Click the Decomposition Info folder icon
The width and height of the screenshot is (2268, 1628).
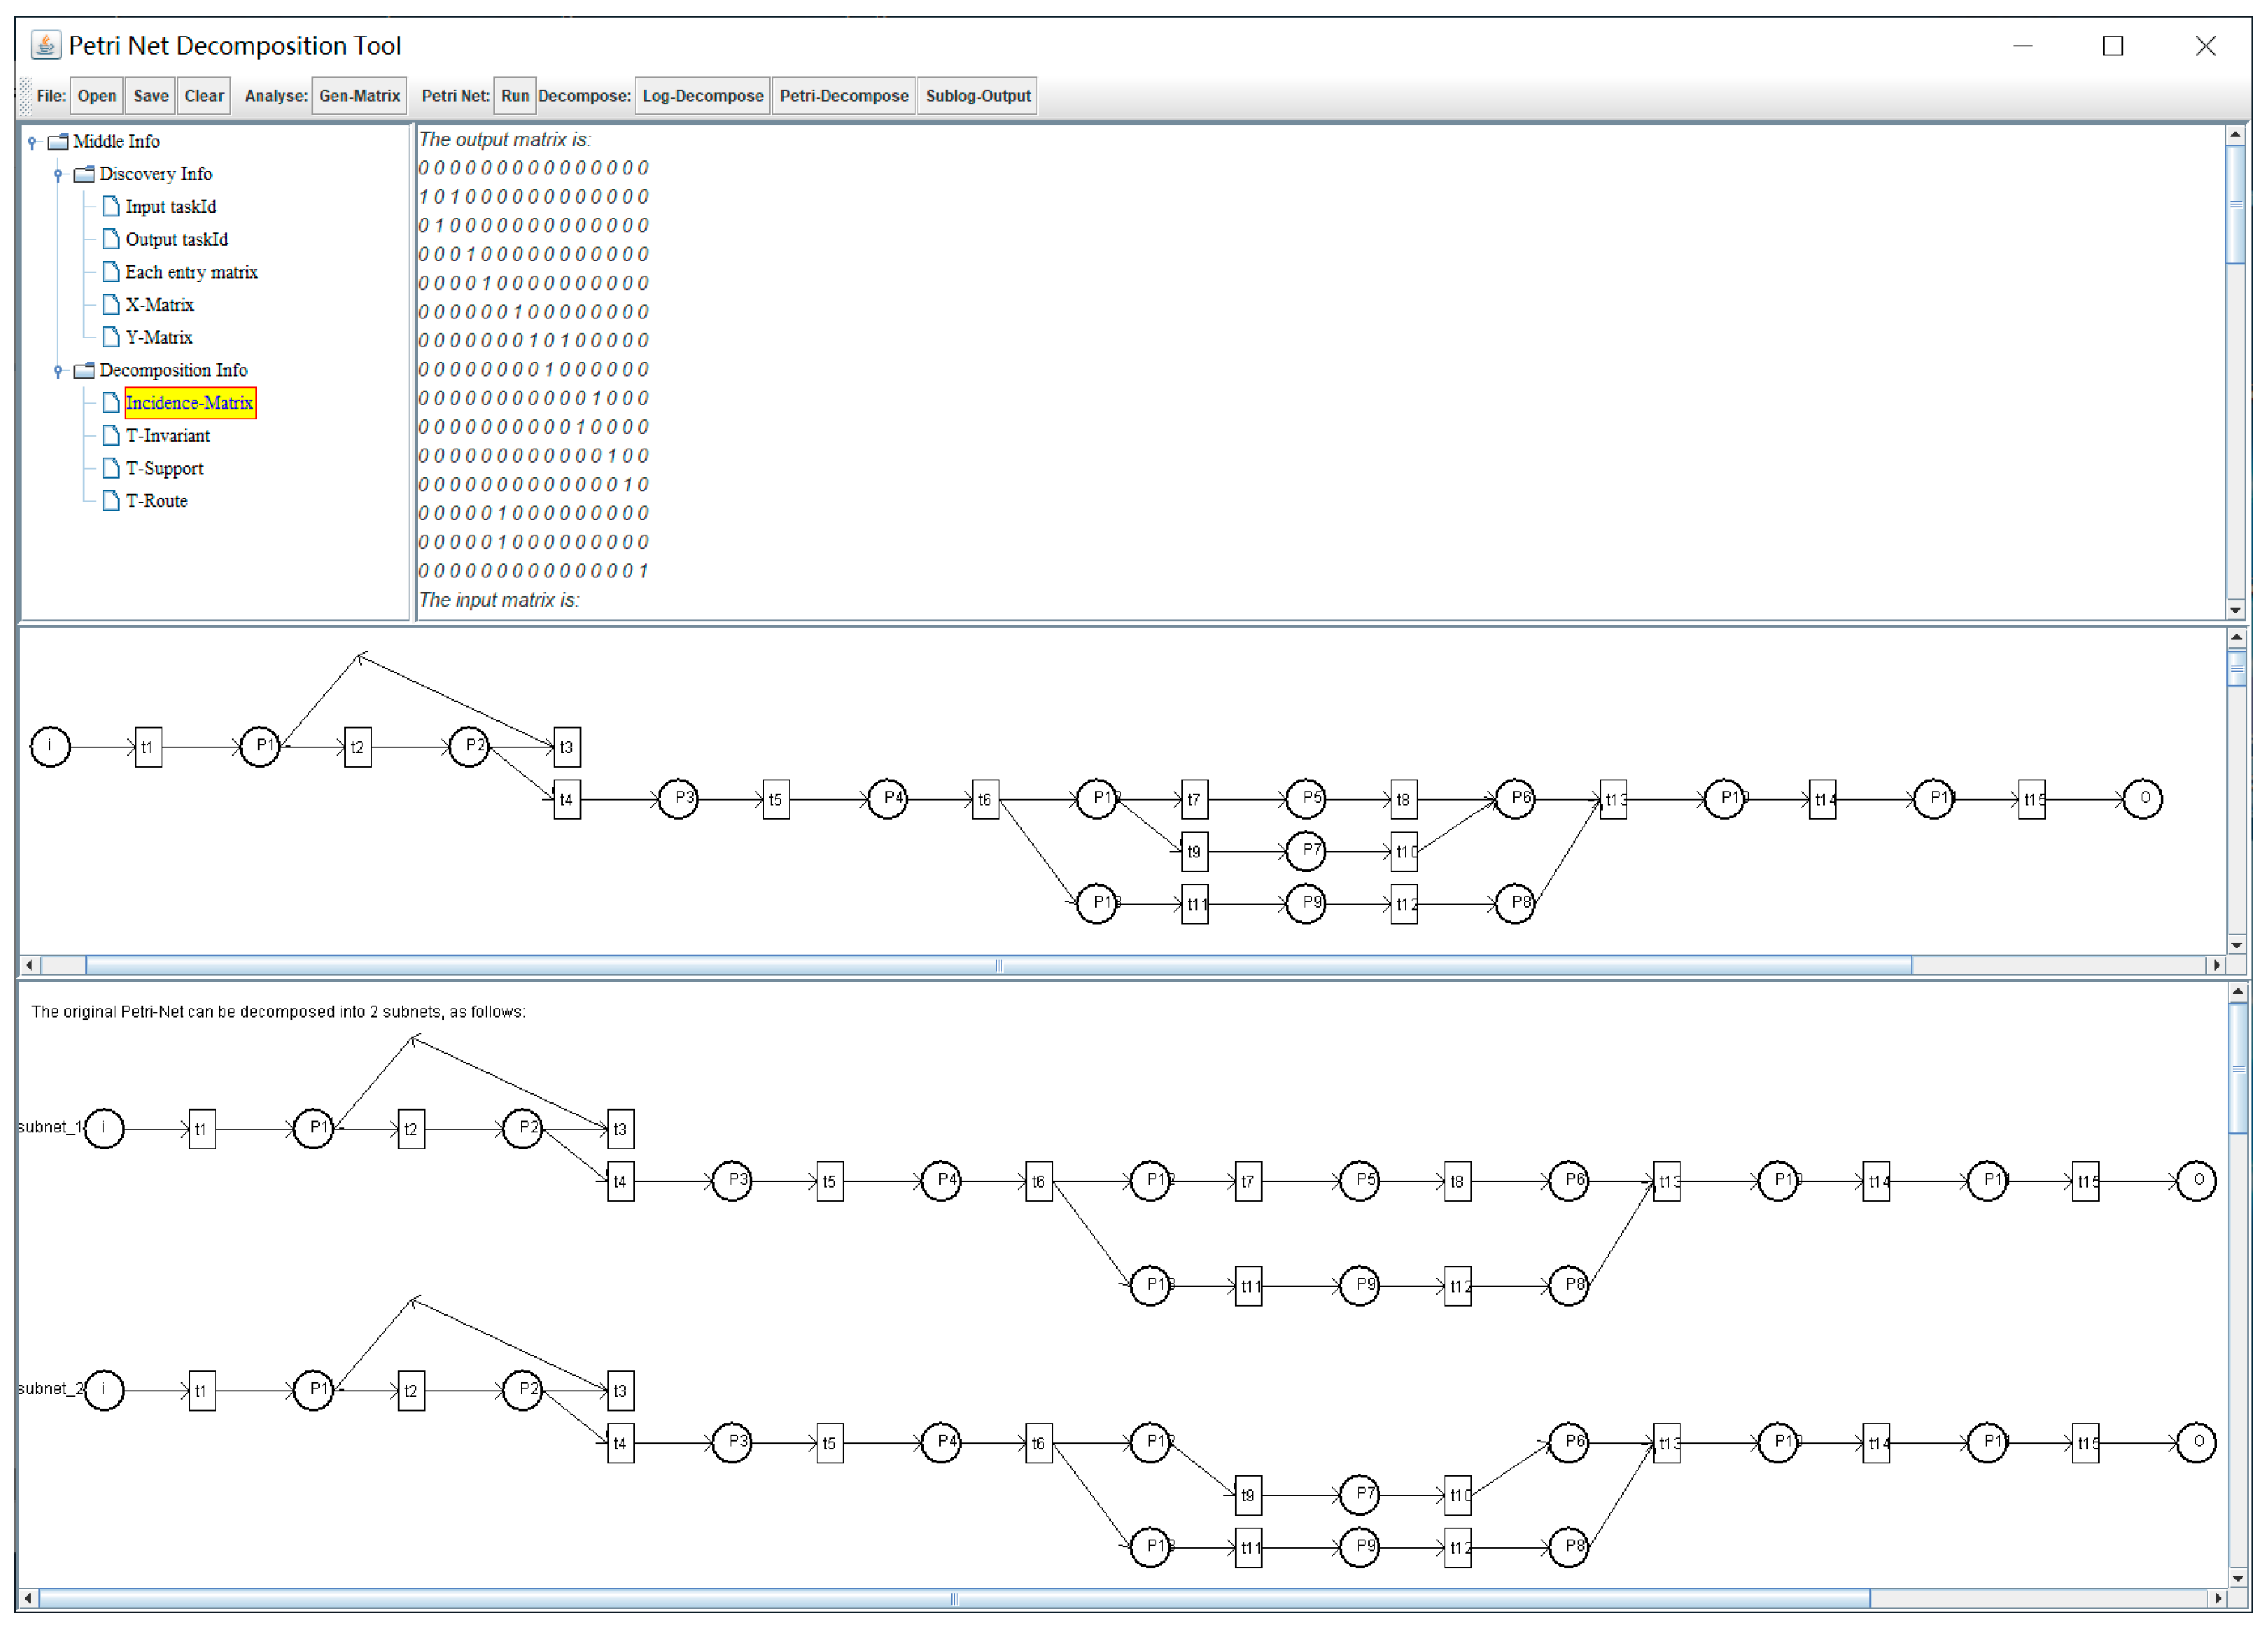point(85,370)
